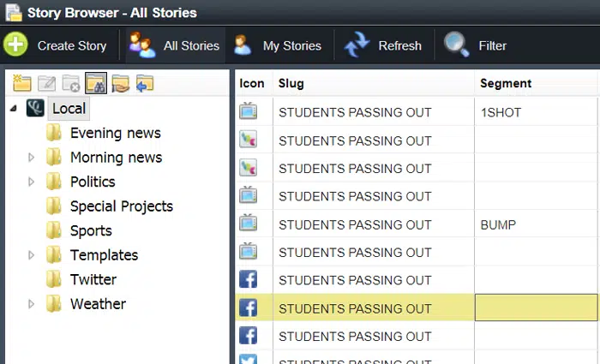Open the Create Story button label

72,46
